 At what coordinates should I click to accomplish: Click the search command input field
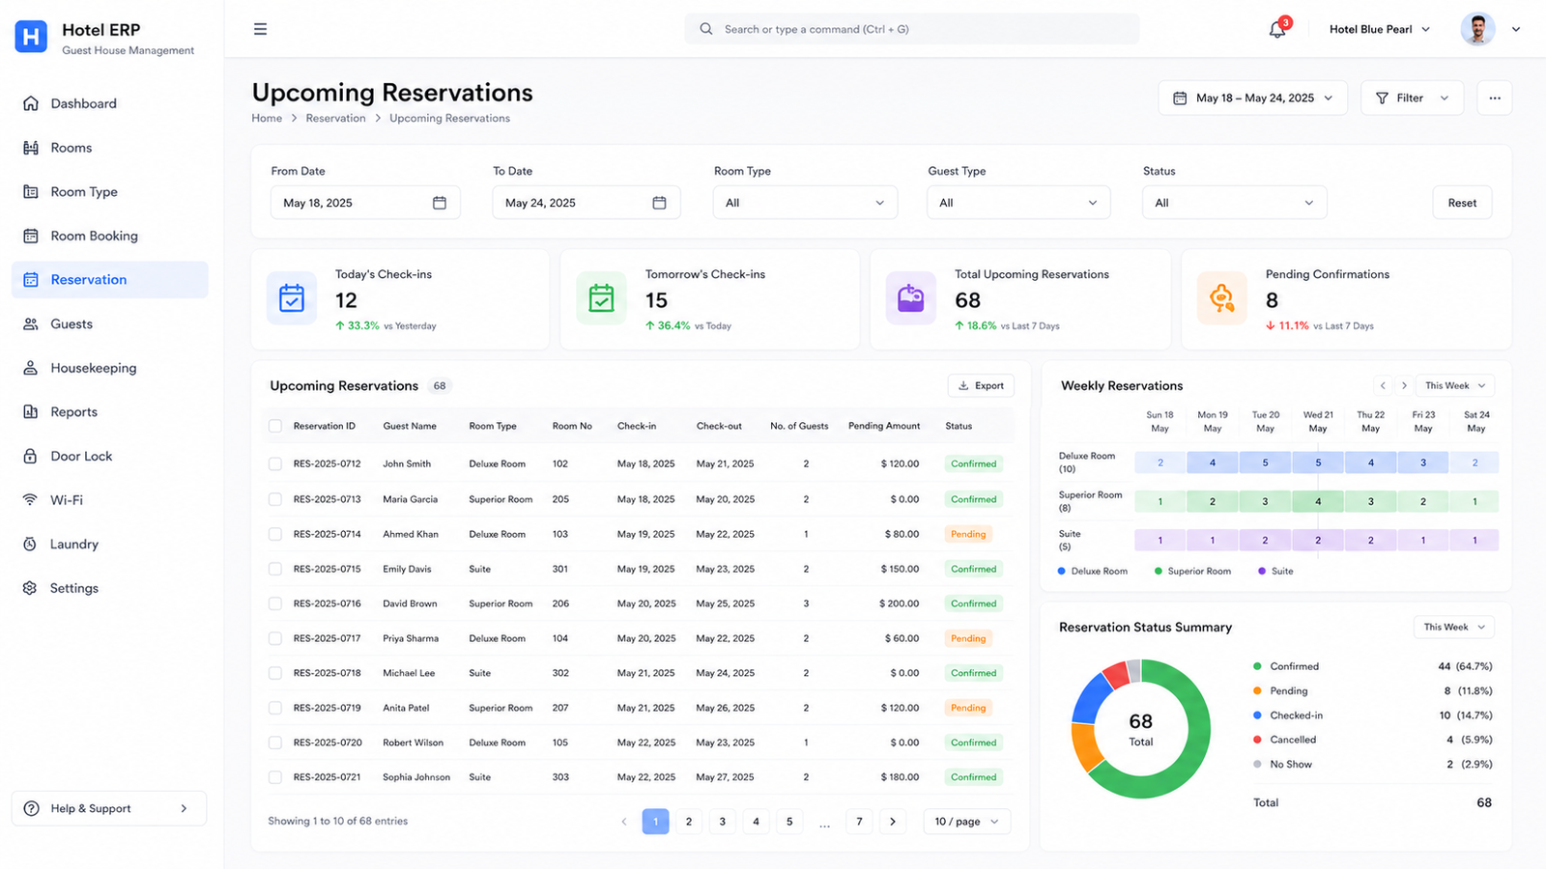tap(912, 29)
